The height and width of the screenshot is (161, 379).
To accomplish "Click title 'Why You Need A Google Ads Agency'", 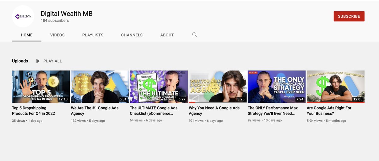I will click(x=214, y=111).
